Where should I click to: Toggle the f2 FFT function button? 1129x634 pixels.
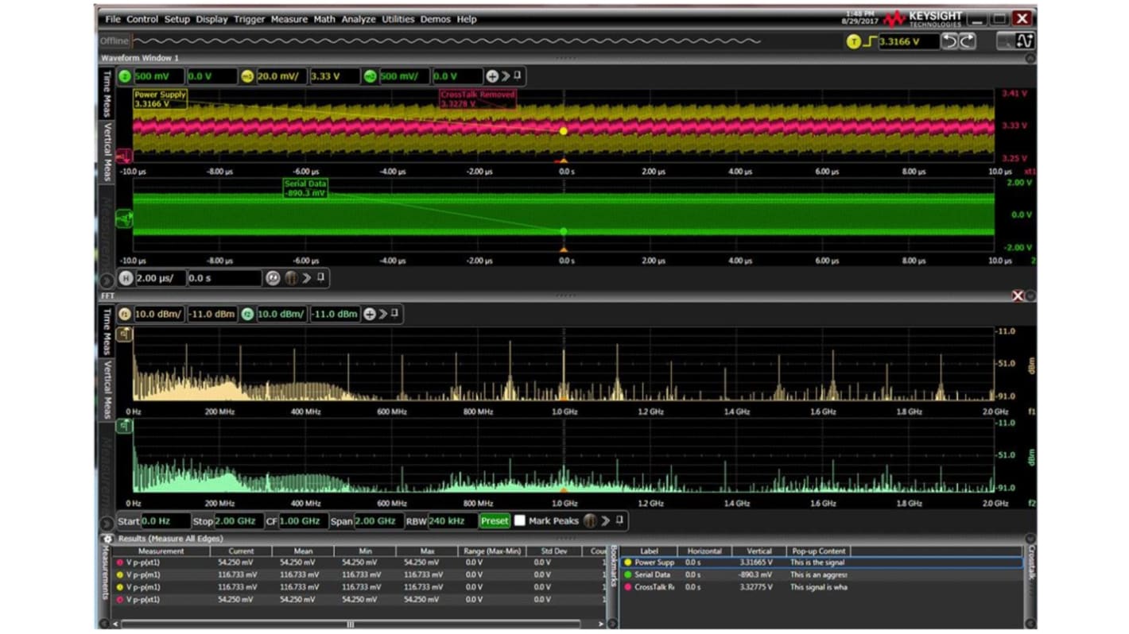tap(247, 315)
